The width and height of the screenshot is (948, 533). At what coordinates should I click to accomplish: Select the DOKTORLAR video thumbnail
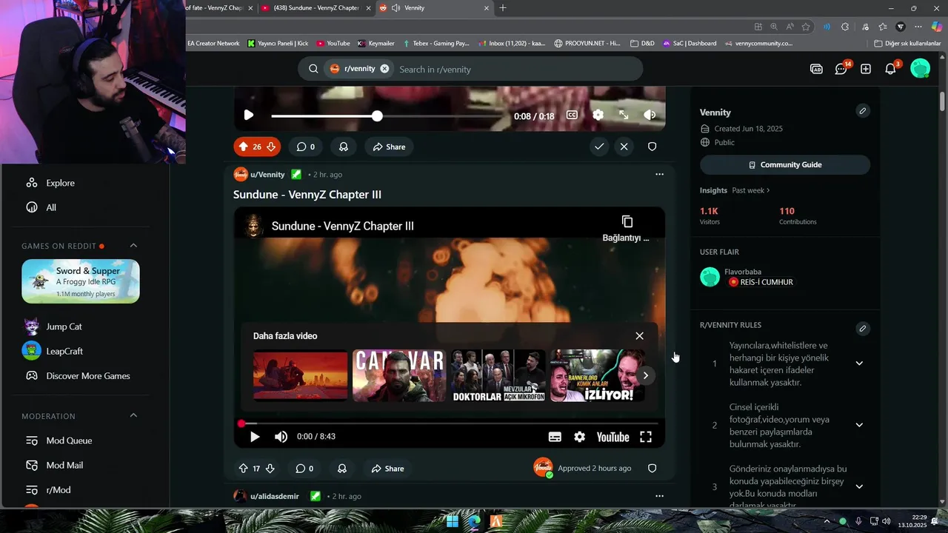498,375
